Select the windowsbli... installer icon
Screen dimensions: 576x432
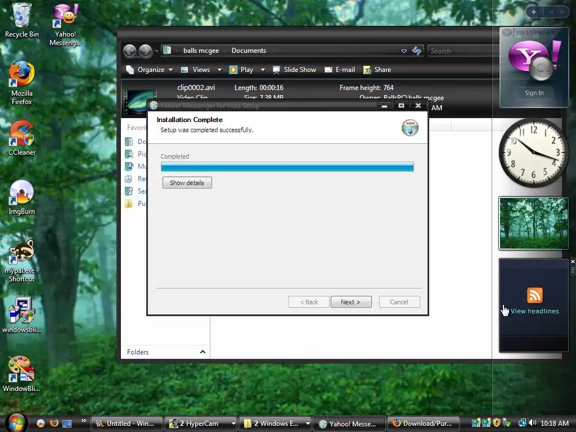(x=22, y=315)
